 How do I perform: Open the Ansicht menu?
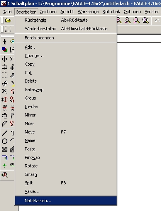[x=67, y=12]
